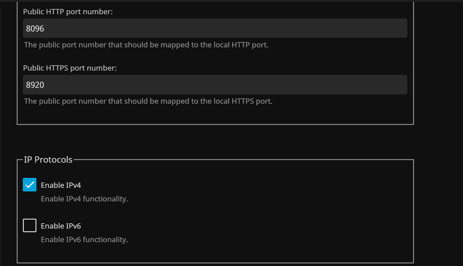Image resolution: width=463 pixels, height=266 pixels.
Task: Click the local HTTP port mapping help text
Action: coord(146,45)
